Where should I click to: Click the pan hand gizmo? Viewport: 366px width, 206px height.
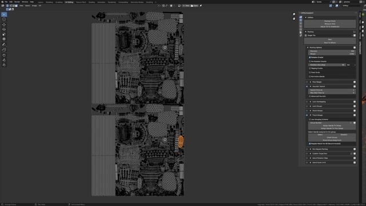tap(294, 18)
